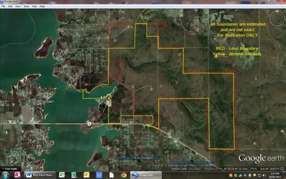Expand the Tour Guide panel
The image size is (286, 179).
click(x=10, y=169)
